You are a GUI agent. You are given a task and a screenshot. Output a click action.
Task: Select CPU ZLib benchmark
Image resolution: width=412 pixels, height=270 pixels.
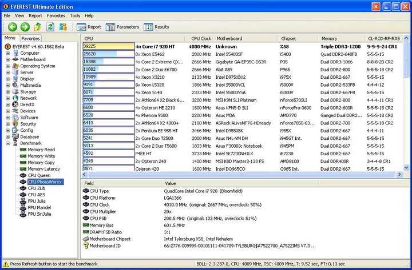36,188
